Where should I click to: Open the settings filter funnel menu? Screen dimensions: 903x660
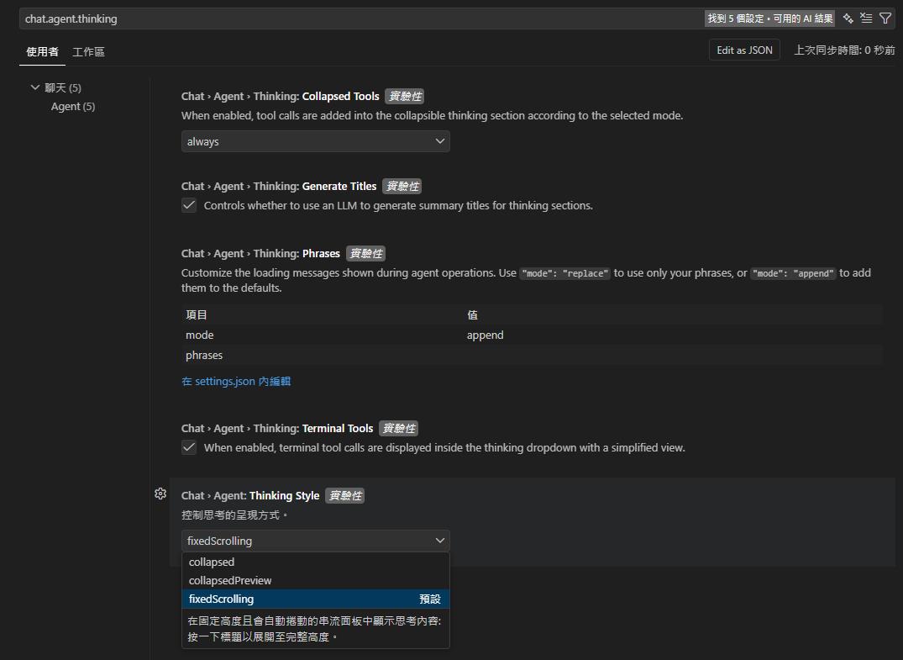point(885,18)
